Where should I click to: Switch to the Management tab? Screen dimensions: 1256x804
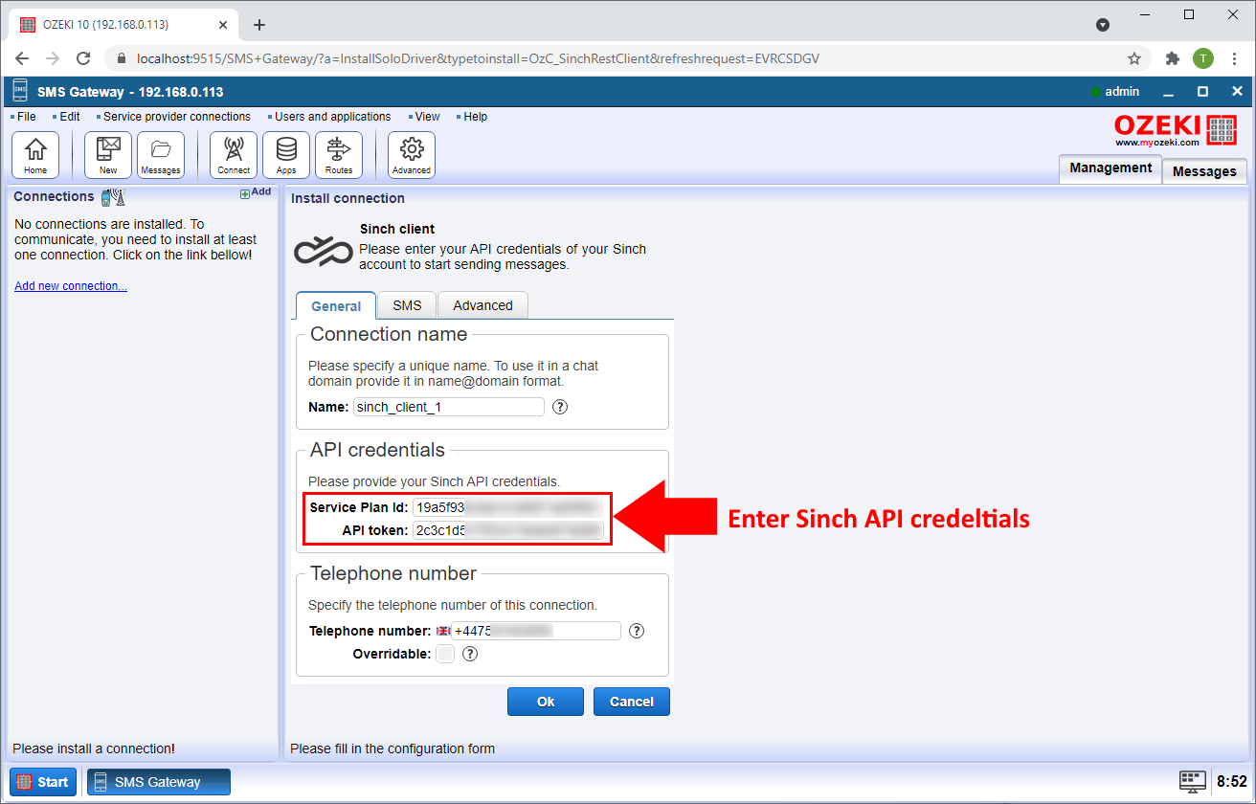[1110, 168]
